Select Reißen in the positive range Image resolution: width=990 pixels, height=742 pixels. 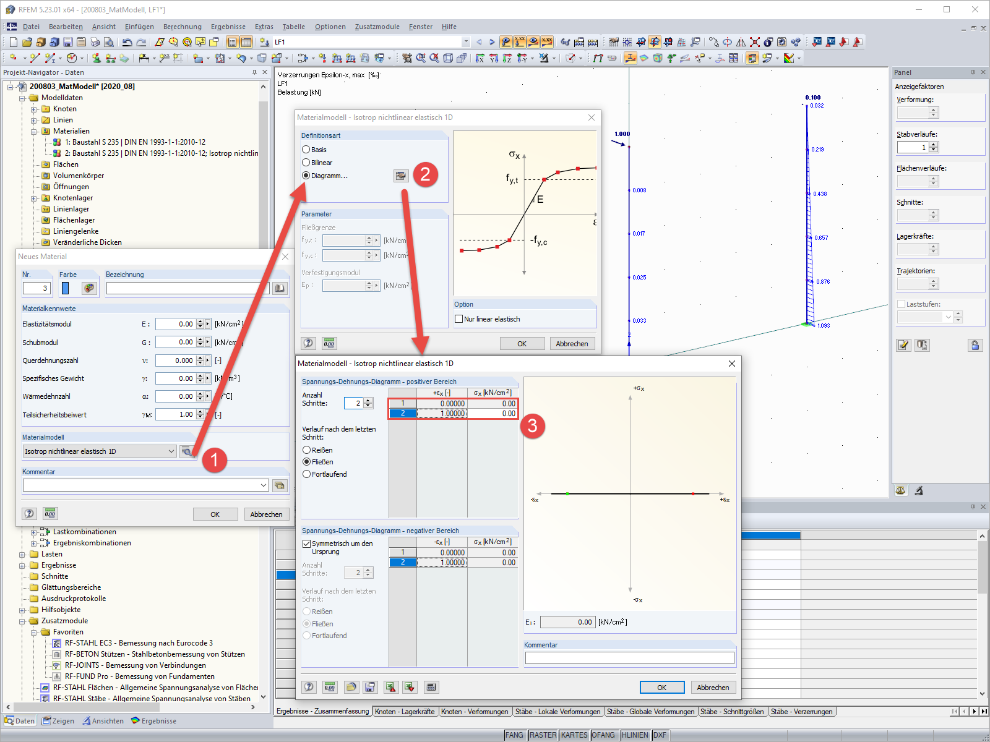(x=306, y=450)
